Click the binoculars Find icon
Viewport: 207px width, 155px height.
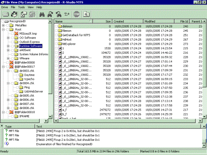(x=42, y=14)
